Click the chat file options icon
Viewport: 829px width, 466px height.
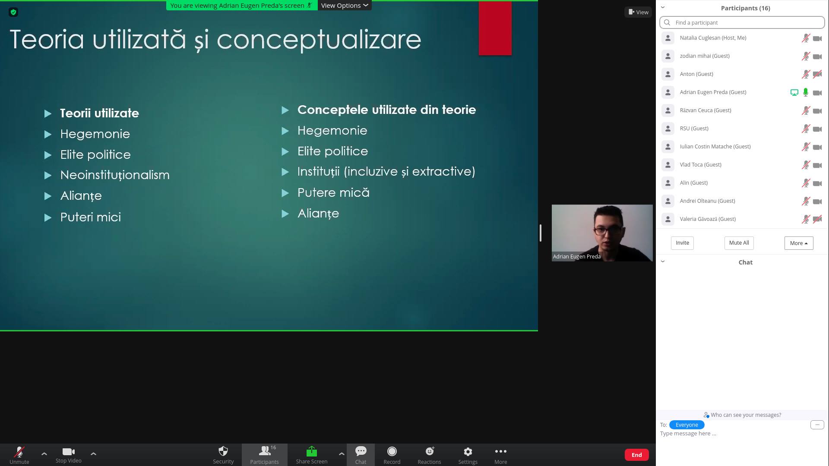[x=817, y=425]
